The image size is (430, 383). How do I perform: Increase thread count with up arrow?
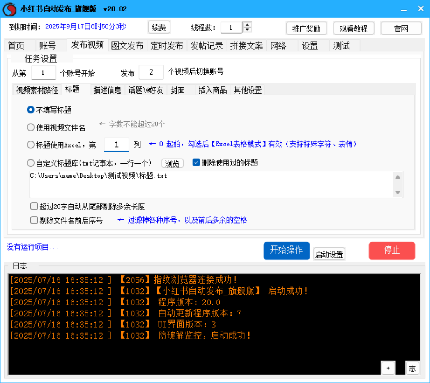click(x=248, y=25)
